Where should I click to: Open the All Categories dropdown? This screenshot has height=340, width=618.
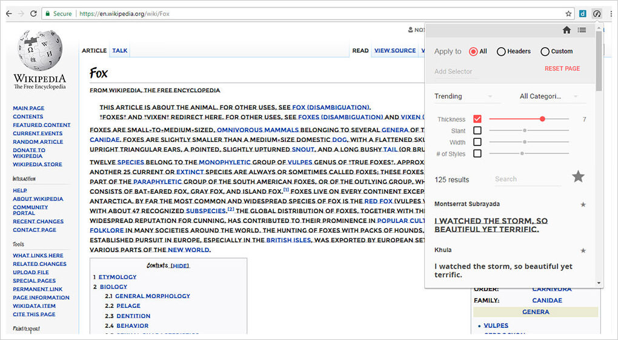(548, 96)
